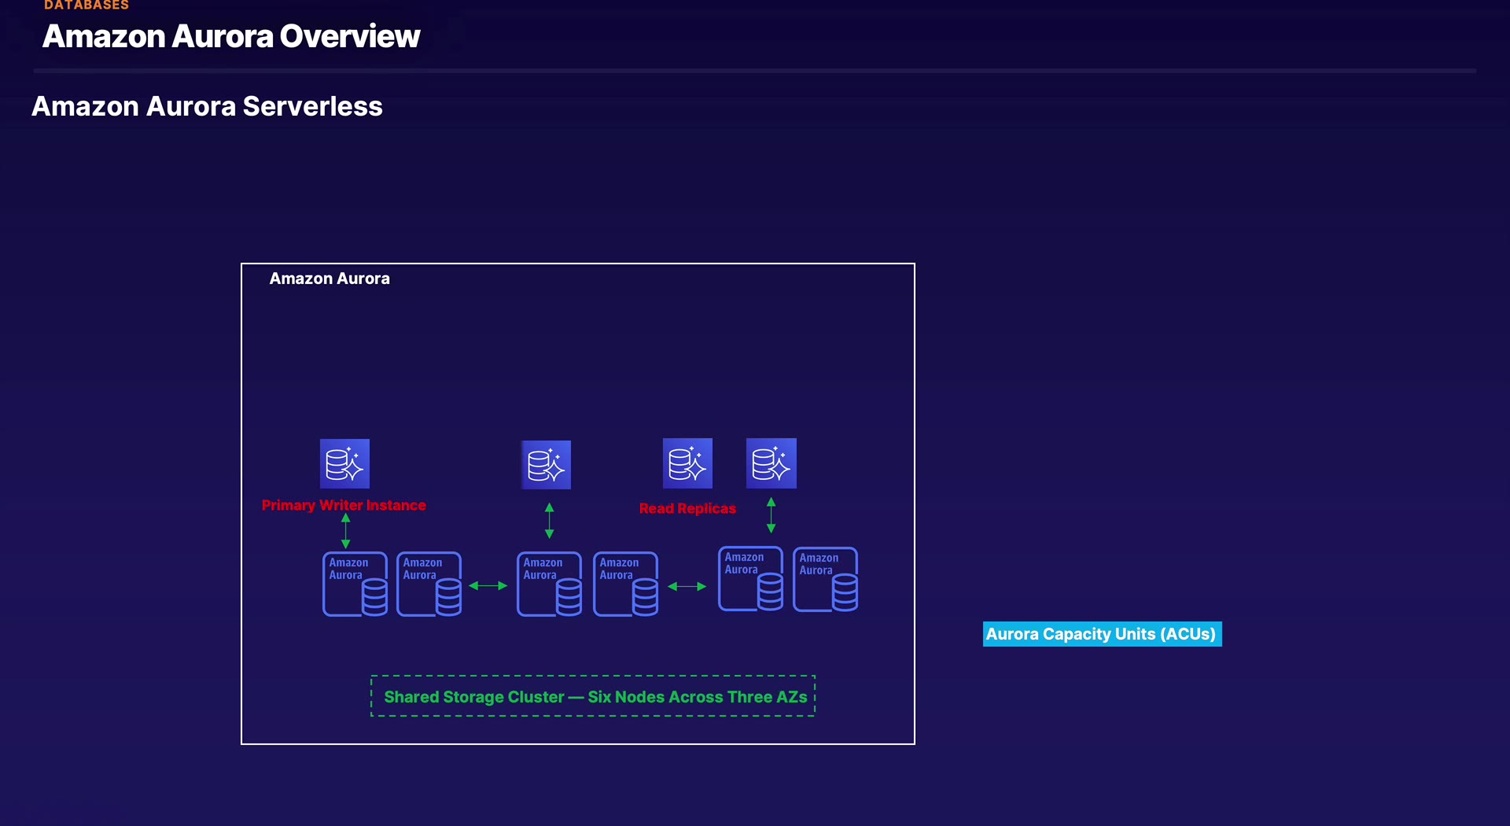Click the Primary Writer Instance red label
This screenshot has width=1510, height=826.
pos(344,505)
